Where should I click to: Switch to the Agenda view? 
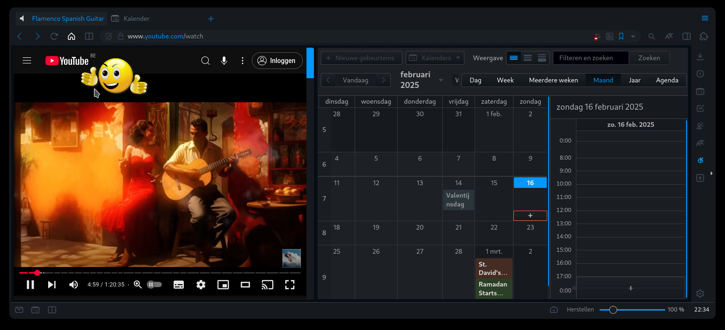click(667, 80)
